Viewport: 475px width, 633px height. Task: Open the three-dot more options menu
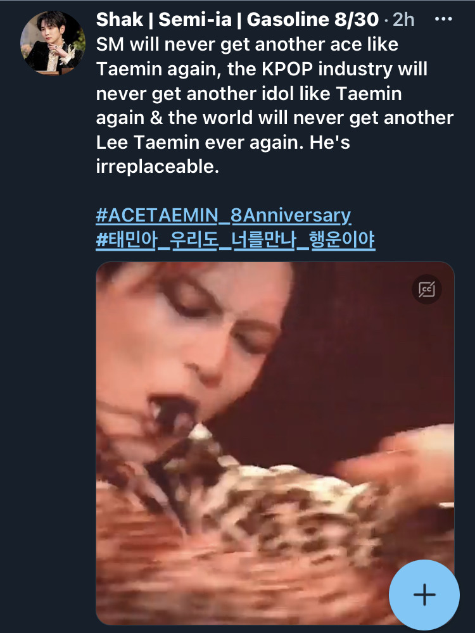pos(443,19)
